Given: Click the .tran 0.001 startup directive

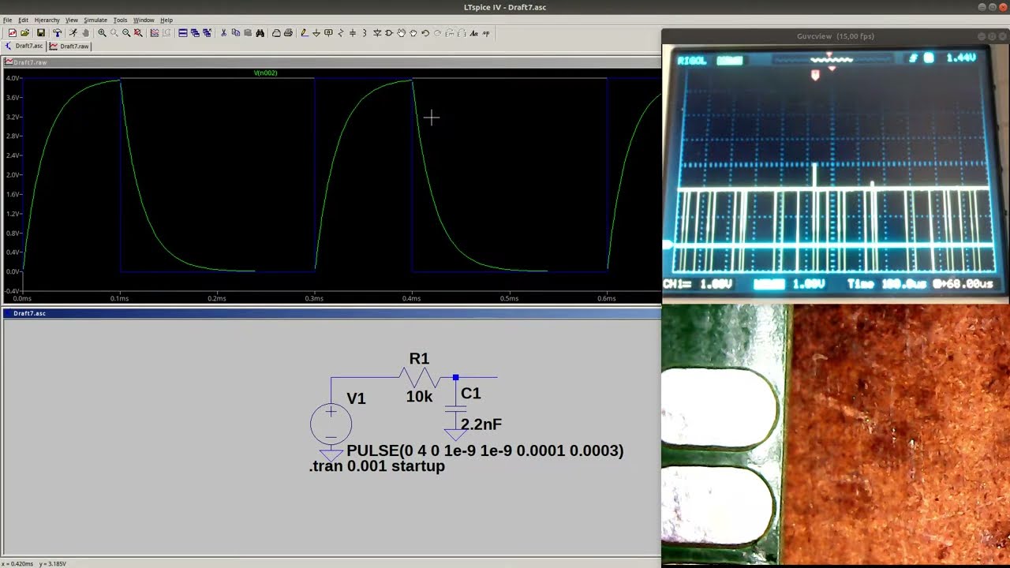Looking at the screenshot, I should [377, 466].
